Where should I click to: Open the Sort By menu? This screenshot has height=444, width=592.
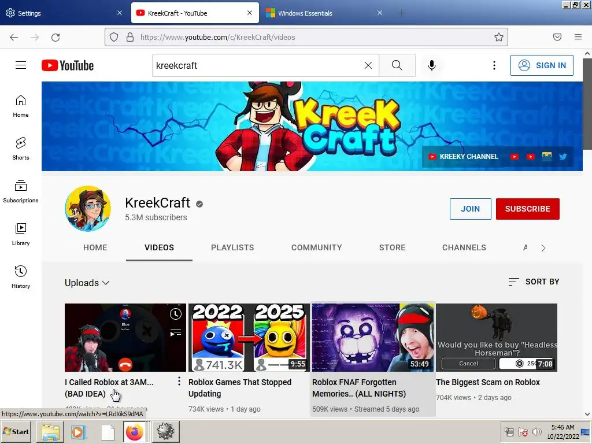click(x=534, y=282)
